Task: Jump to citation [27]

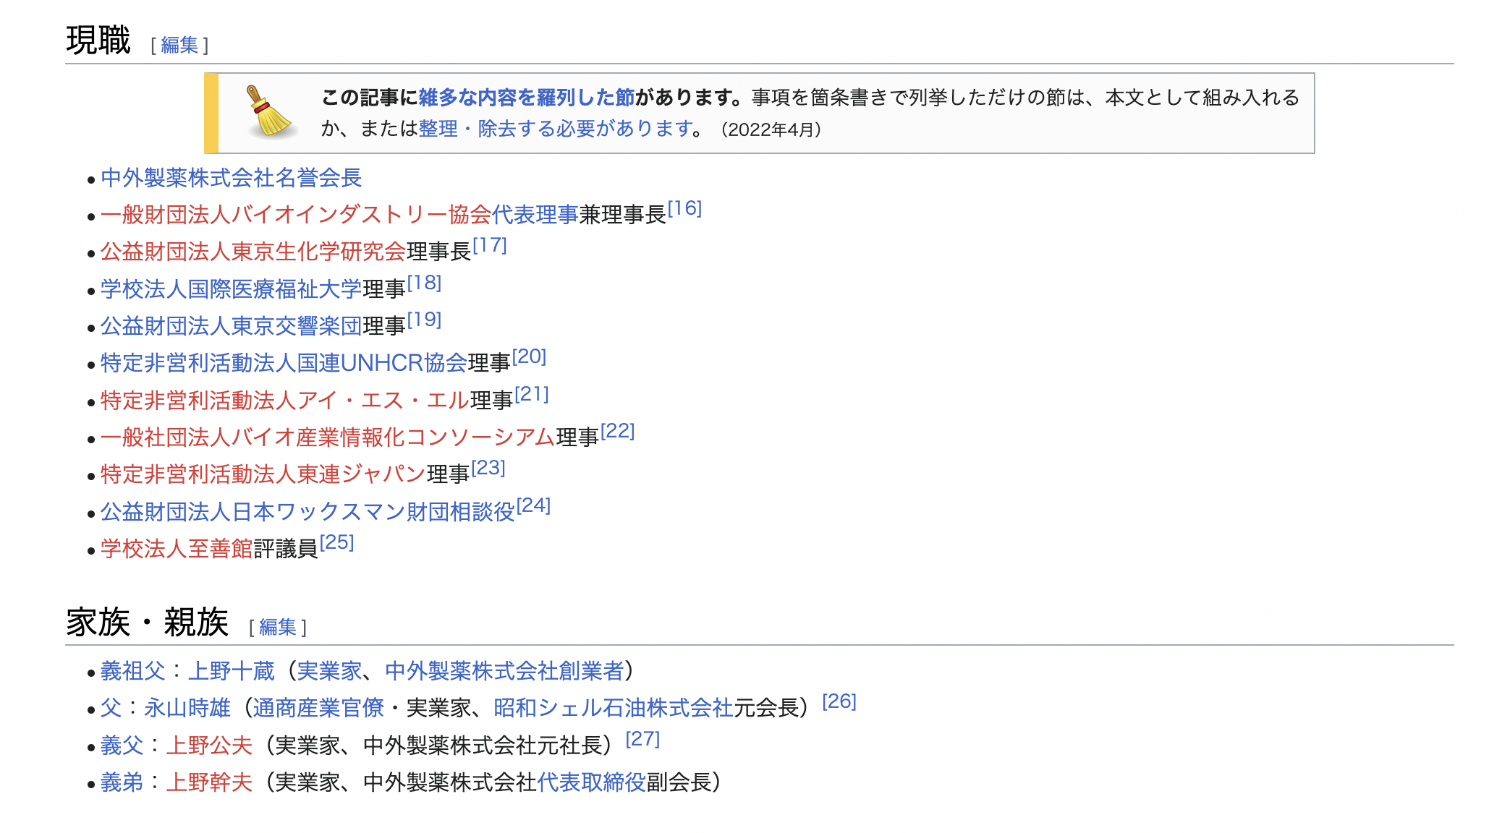Action: click(x=642, y=740)
